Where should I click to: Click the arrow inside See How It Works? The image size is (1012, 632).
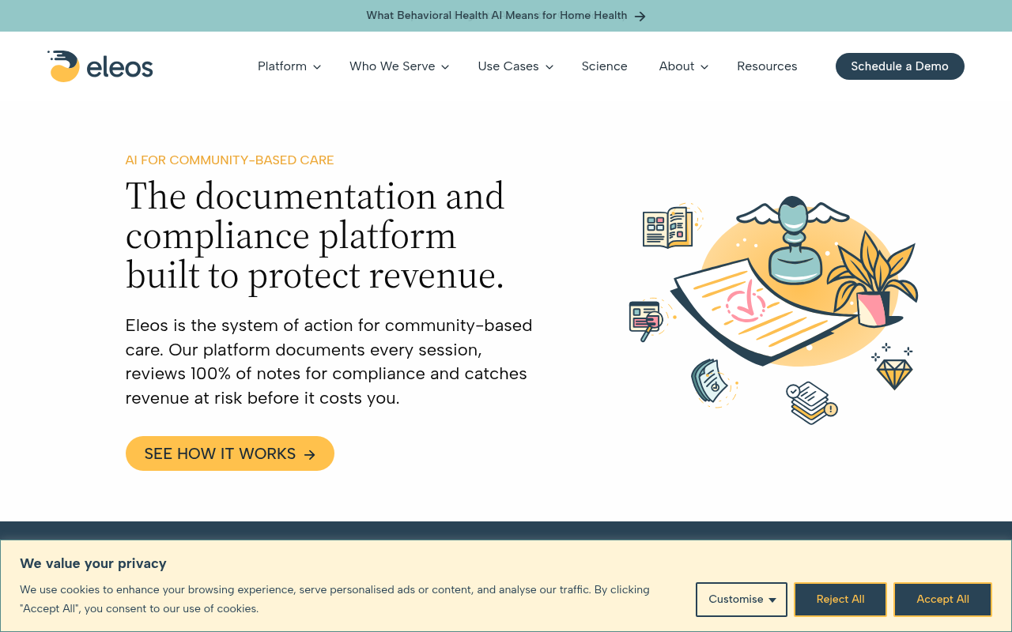click(310, 454)
